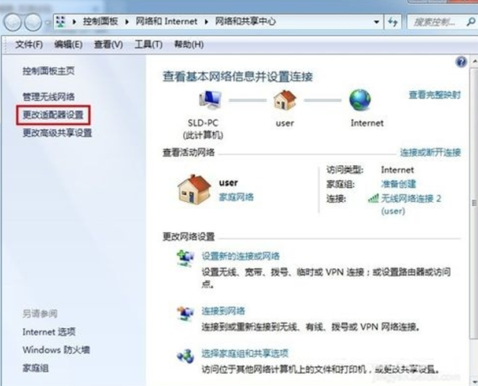This screenshot has height=386, width=478.
Task: Click the Internet globe icon
Action: pos(360,100)
